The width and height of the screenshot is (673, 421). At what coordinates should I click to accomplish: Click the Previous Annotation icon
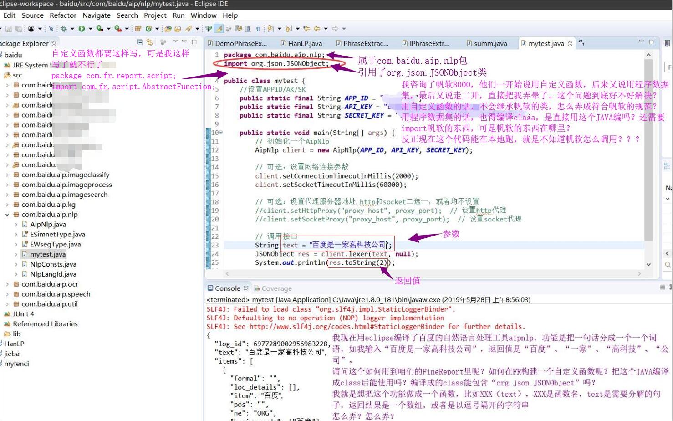pyautogui.click(x=288, y=29)
